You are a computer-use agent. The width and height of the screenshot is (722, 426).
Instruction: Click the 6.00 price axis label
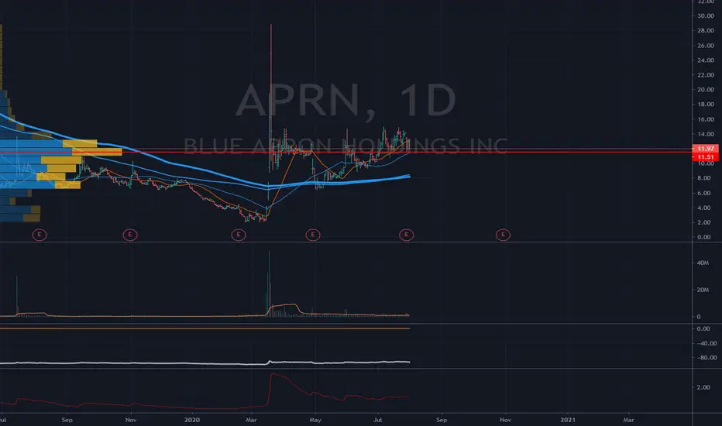703,193
